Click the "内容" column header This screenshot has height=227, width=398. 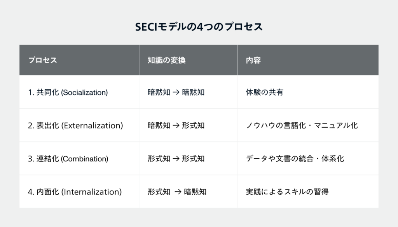tap(253, 61)
